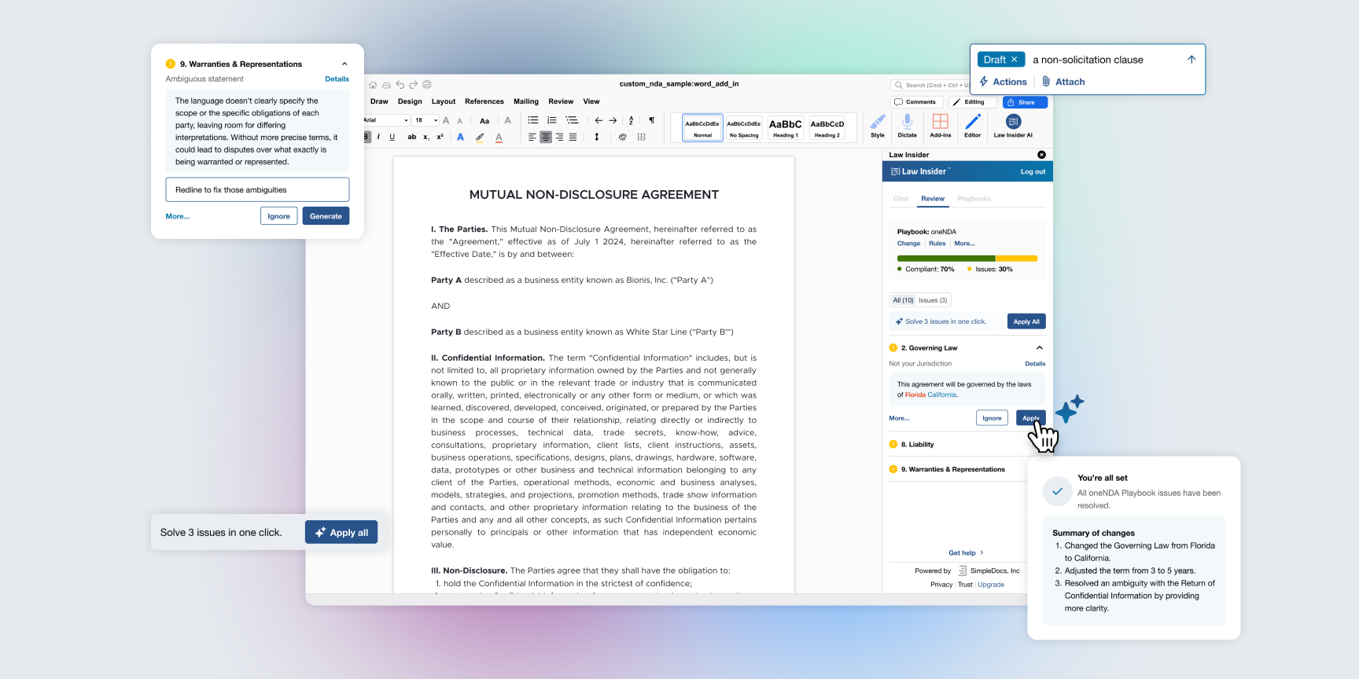Increase font size with large A icon

click(x=446, y=120)
